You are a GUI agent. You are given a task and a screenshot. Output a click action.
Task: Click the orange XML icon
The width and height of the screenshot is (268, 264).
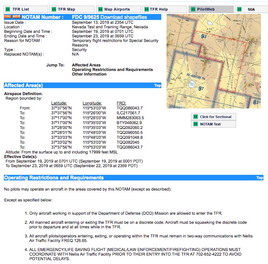tap(8, 17)
